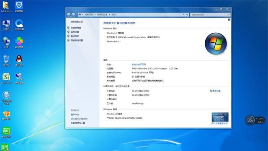268x151 pixels.
Task: Select the 'Windows 已激活' activation status
Action: pos(114,114)
